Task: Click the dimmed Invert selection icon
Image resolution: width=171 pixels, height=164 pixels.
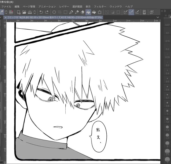Action: point(113,12)
